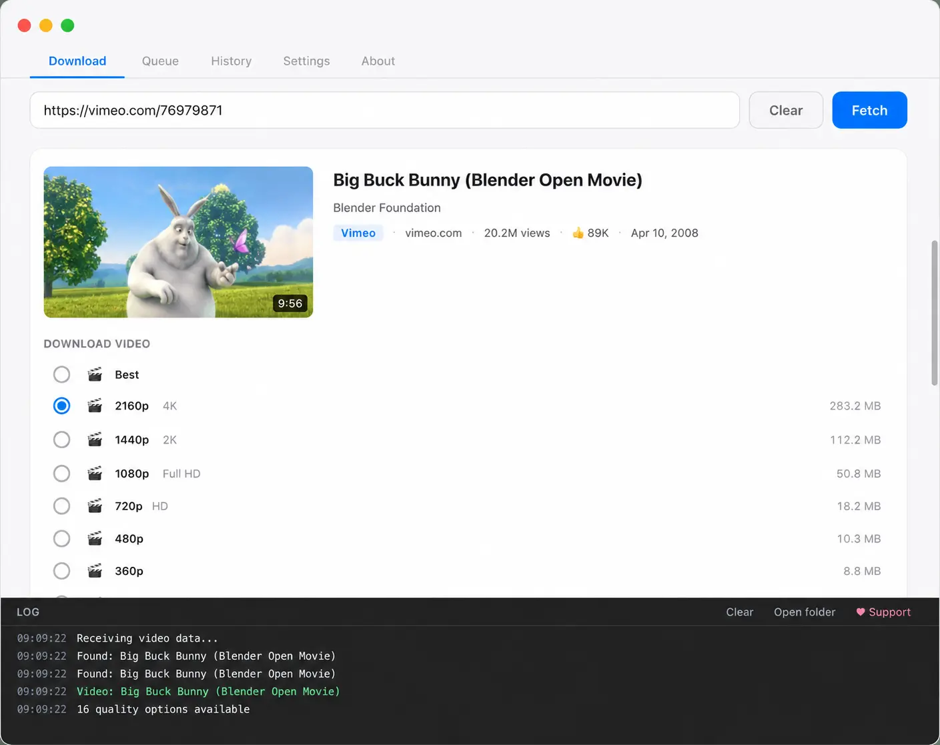Click the DOWNLOAD VIDEO section heading
940x745 pixels.
(97, 343)
